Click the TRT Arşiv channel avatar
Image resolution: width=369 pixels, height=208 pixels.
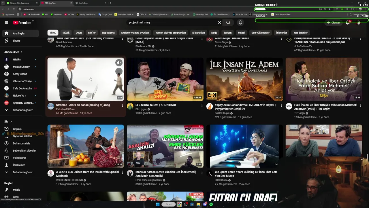(289, 106)
